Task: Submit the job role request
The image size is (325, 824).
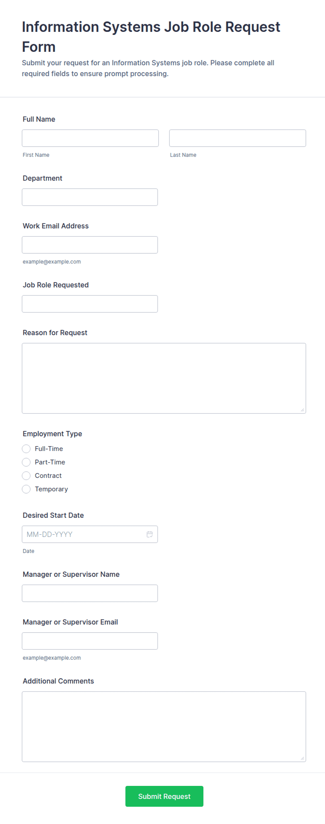Action: 164,796
